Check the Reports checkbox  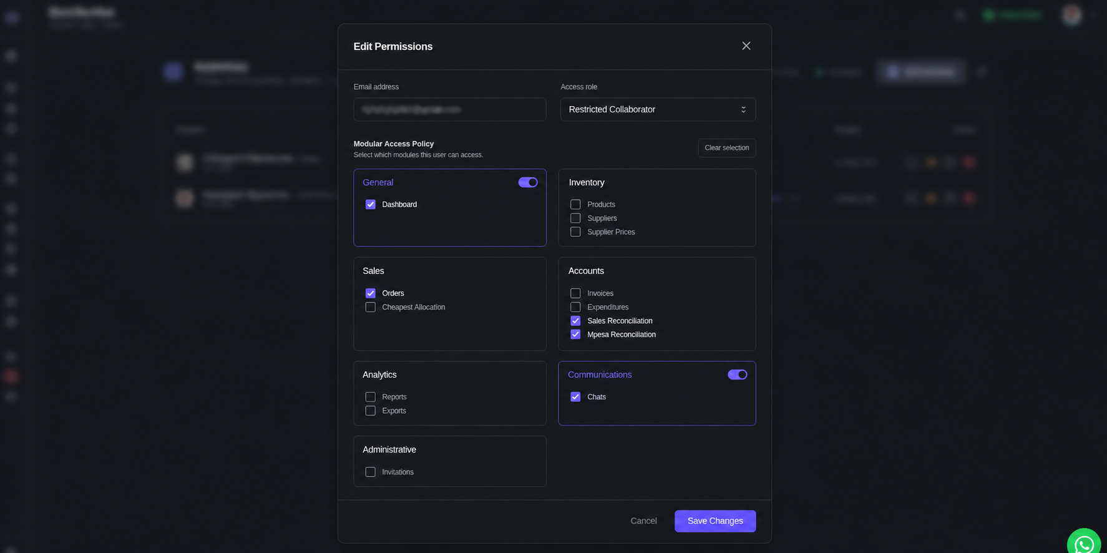(x=371, y=397)
